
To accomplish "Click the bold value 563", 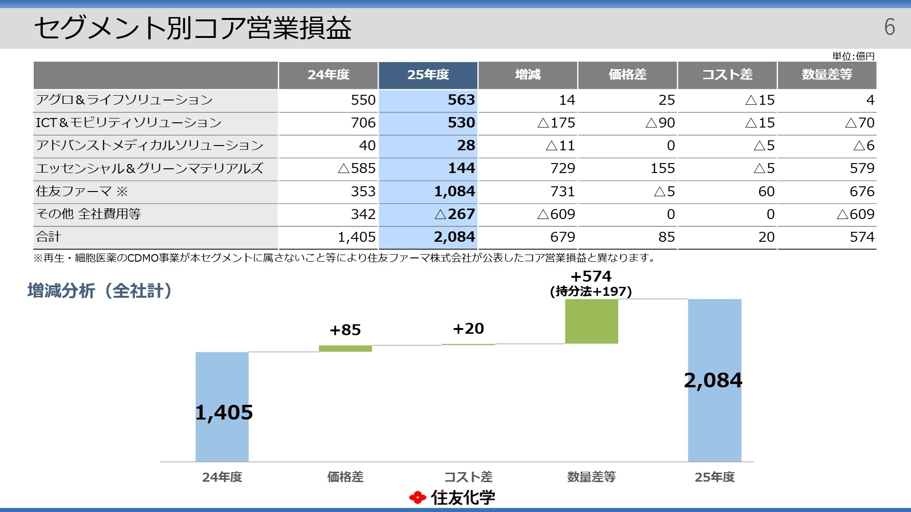I will click(x=461, y=100).
